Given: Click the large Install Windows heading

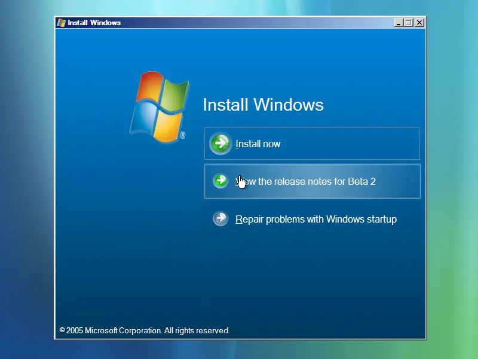Looking at the screenshot, I should tap(263, 105).
